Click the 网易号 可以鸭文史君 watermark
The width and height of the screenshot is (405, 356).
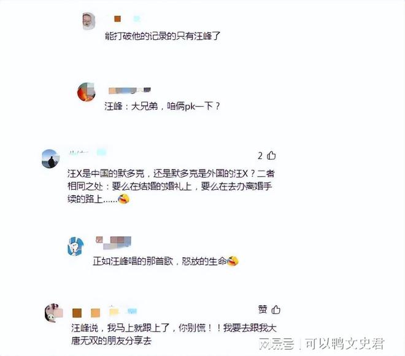321,344
